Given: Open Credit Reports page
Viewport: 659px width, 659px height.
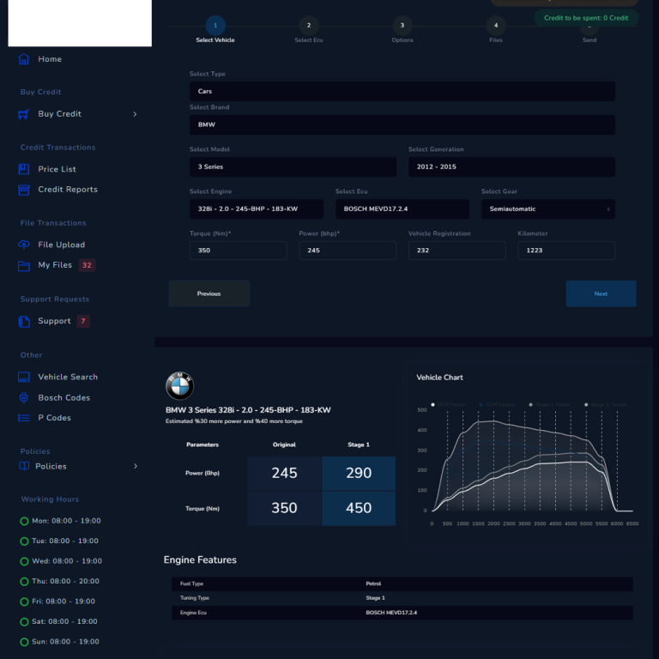Looking at the screenshot, I should [68, 190].
